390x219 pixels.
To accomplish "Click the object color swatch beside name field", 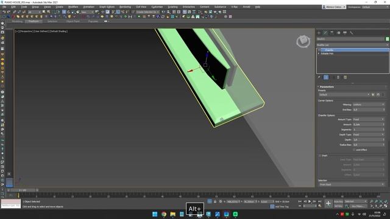I will 387,39.
